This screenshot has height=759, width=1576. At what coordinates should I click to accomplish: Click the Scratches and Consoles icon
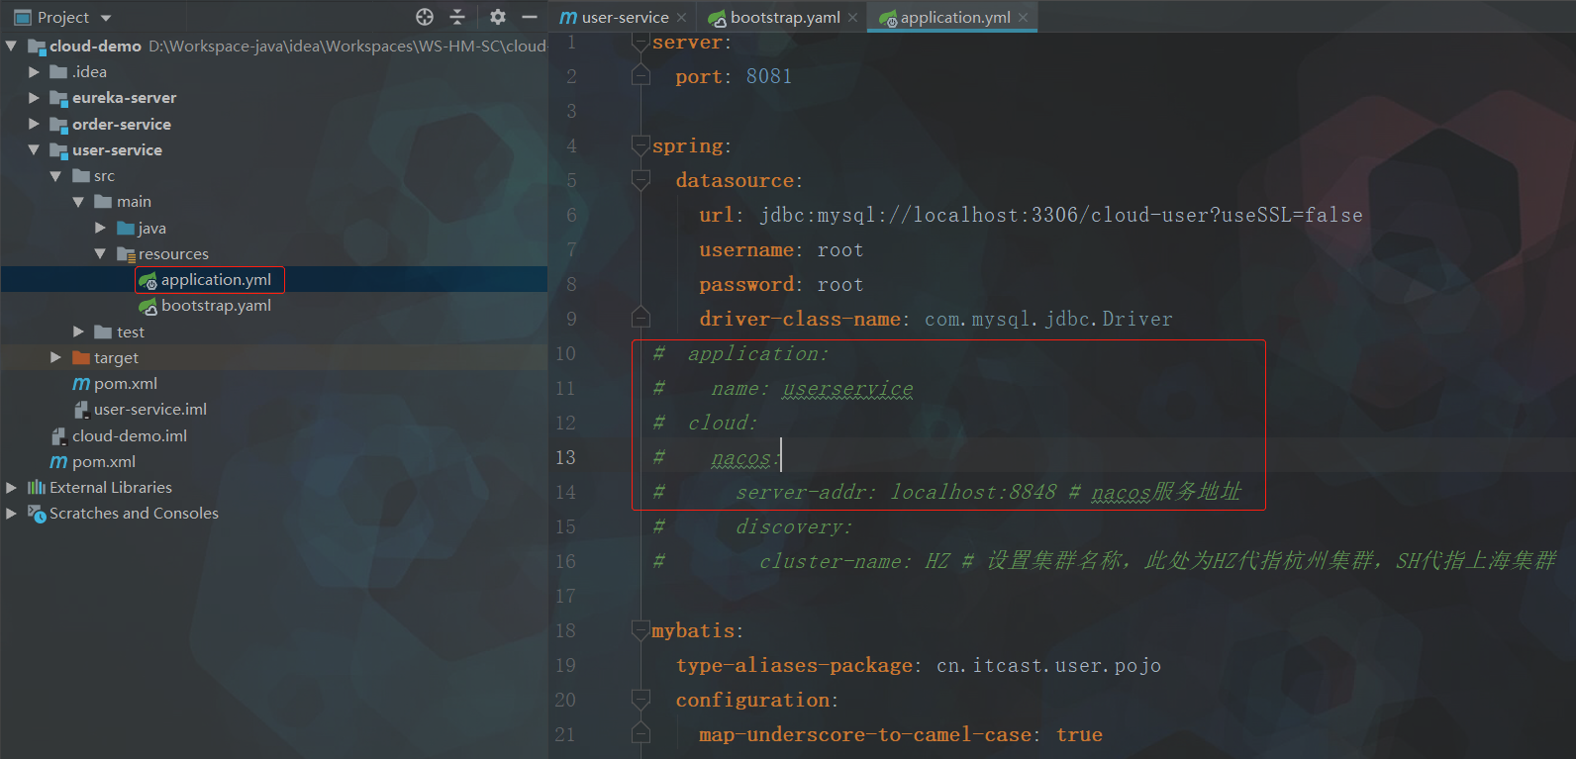pos(37,514)
